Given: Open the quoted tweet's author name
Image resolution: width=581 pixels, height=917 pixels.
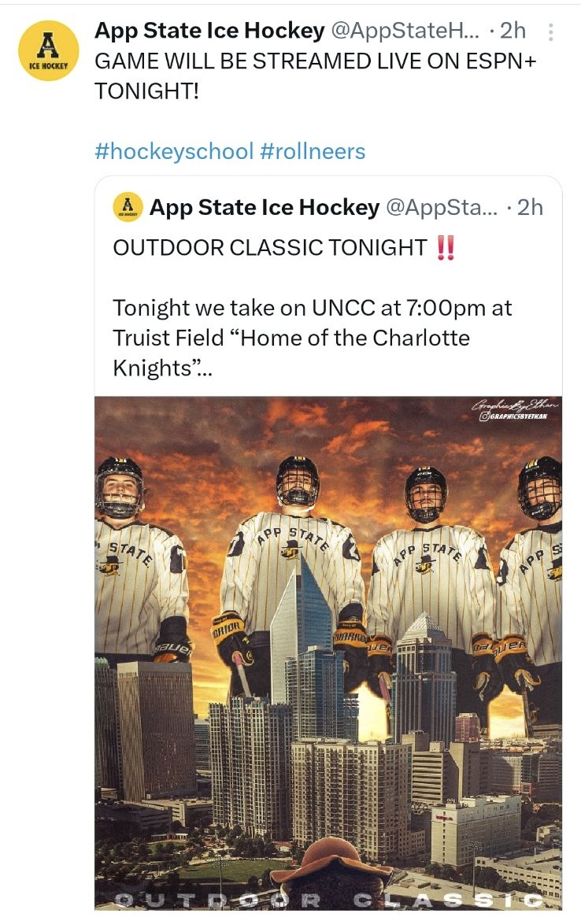Looking at the screenshot, I should pos(265,207).
